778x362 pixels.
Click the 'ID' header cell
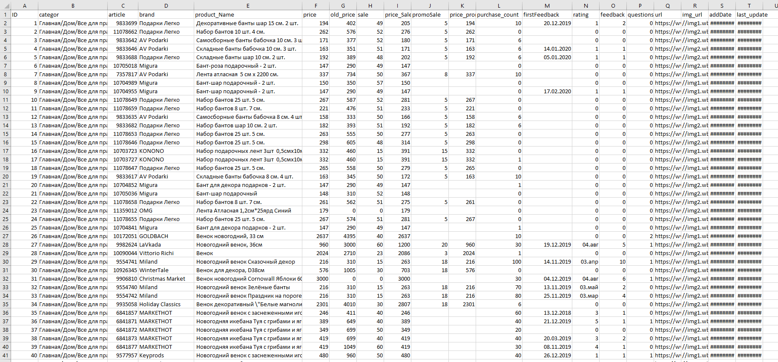pos(24,14)
